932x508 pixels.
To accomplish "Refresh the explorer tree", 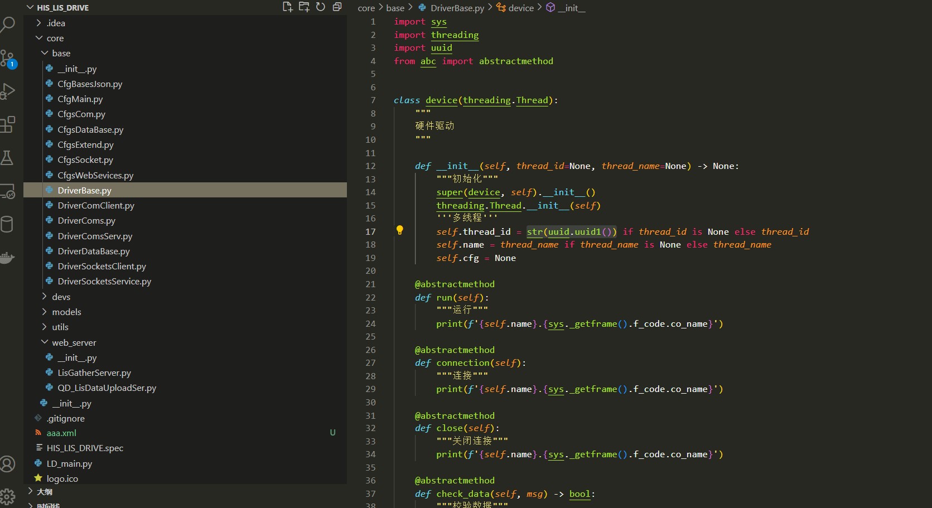I will coord(321,7).
